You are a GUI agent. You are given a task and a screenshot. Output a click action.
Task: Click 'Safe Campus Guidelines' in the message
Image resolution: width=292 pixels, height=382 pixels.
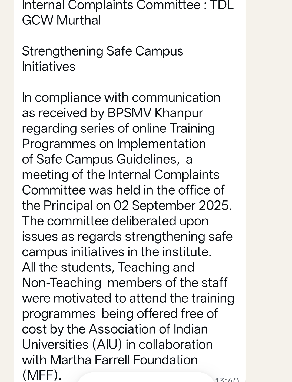tap(107, 159)
